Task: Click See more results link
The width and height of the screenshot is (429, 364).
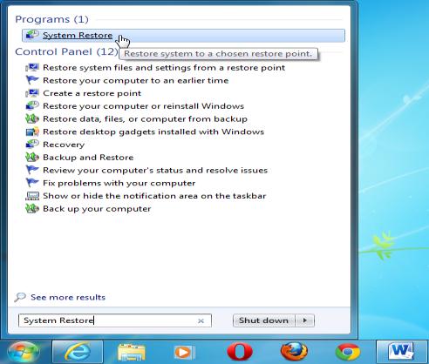Action: (68, 297)
